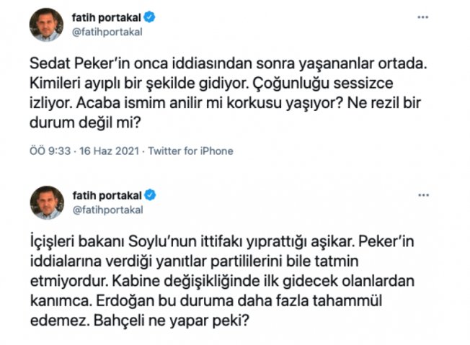Click the Twitter for iPhone source link
This screenshot has width=470, height=345.
190,151
